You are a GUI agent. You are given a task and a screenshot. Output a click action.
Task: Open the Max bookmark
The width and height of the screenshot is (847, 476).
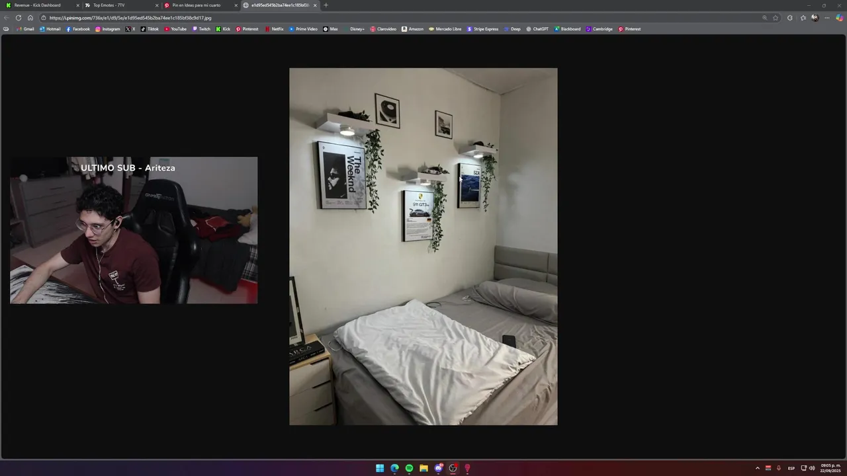click(330, 29)
